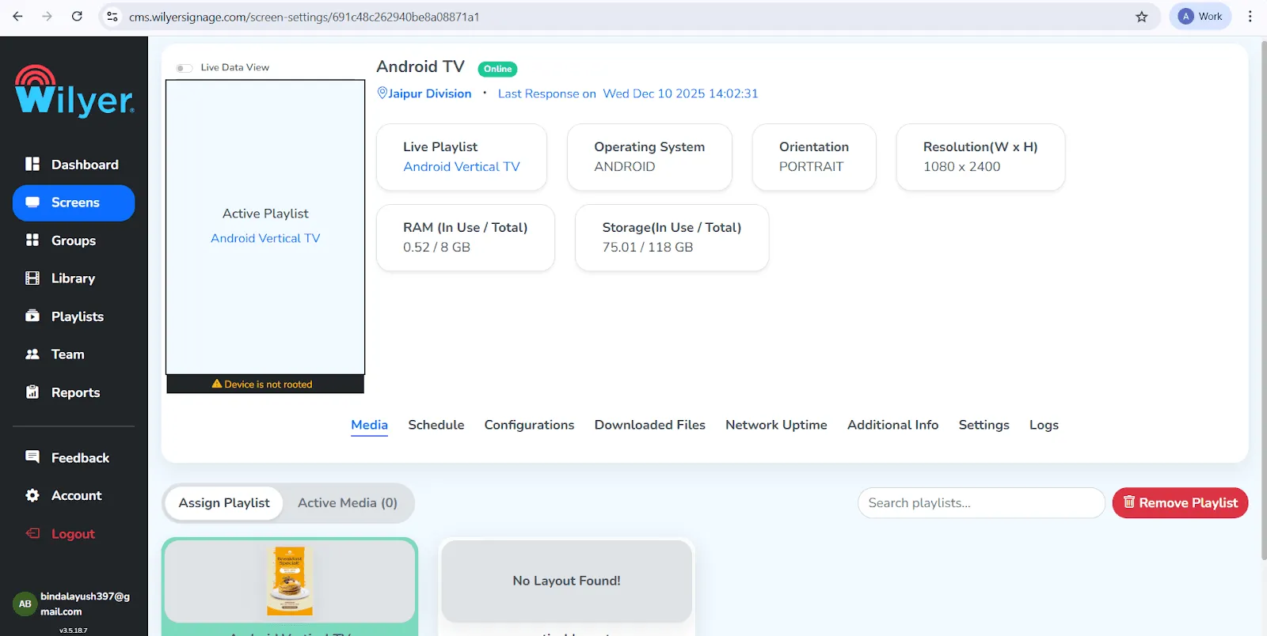
Task: Open Library film icon in sidebar
Action: click(32, 278)
